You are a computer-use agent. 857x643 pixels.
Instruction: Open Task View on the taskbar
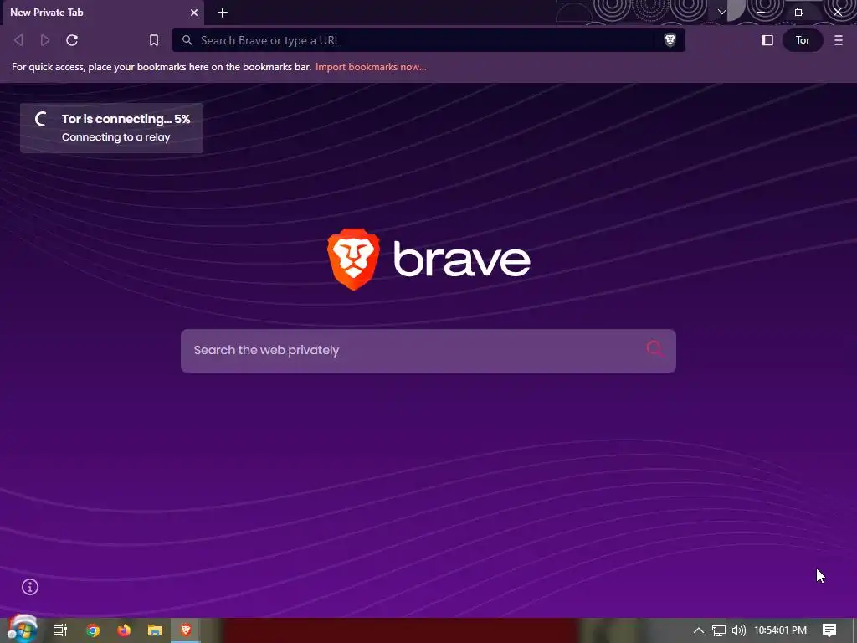[x=60, y=630]
